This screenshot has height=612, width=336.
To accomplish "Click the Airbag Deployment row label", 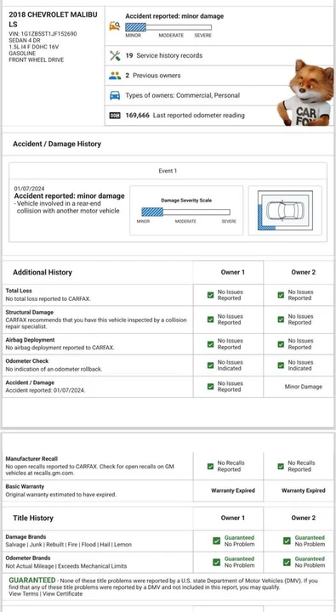I will [30, 340].
